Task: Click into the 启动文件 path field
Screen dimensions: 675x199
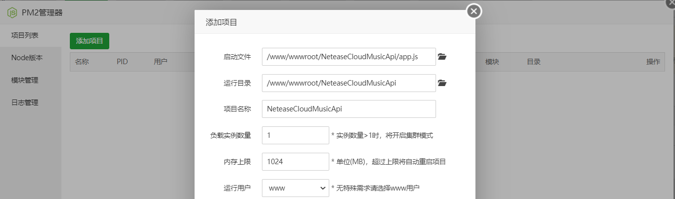Action: [348, 57]
